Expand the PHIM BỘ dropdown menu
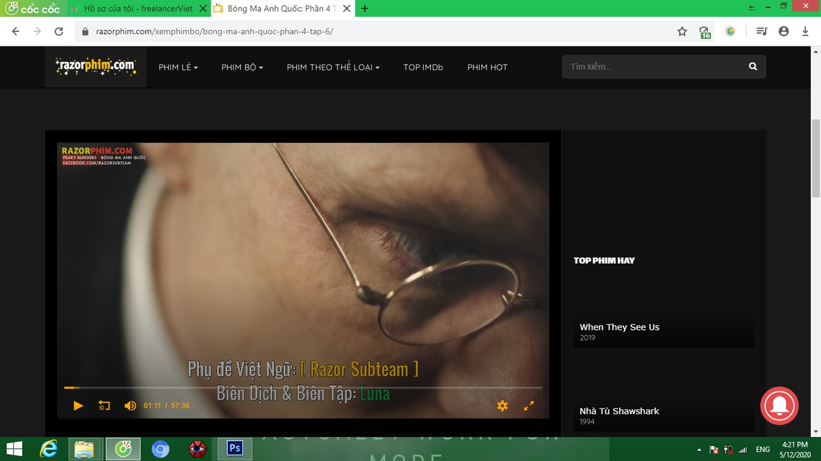Viewport: 821px width, 461px height. (x=242, y=67)
